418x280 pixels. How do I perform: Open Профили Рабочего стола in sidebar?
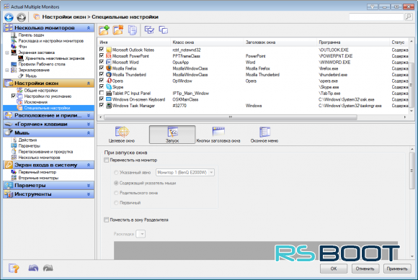[x=42, y=64]
